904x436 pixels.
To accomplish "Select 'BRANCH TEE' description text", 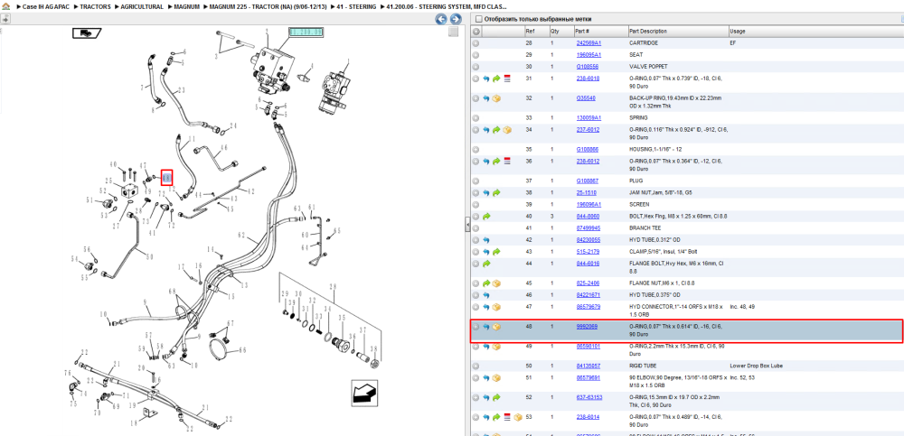I will (x=645, y=228).
